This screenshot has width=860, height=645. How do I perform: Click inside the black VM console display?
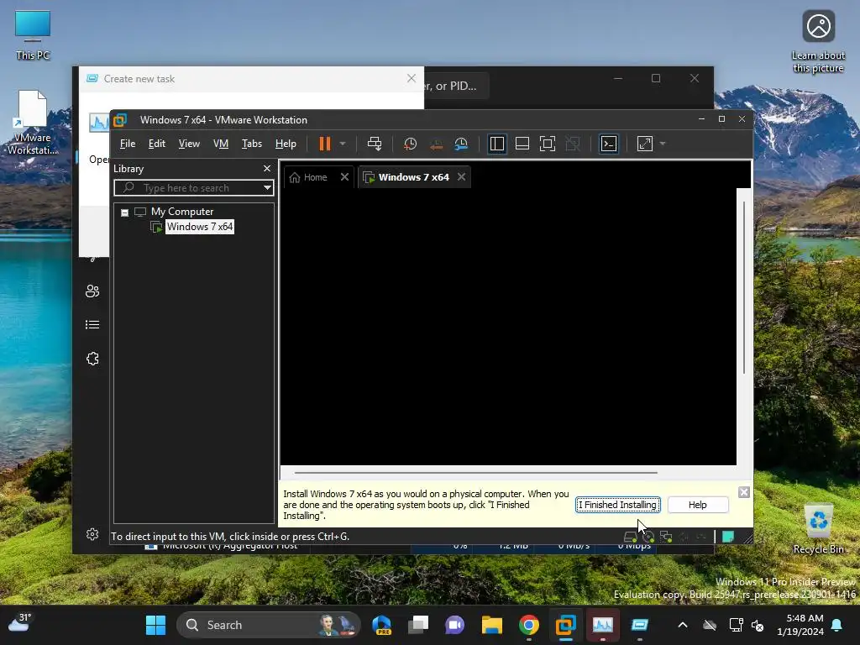pos(508,327)
